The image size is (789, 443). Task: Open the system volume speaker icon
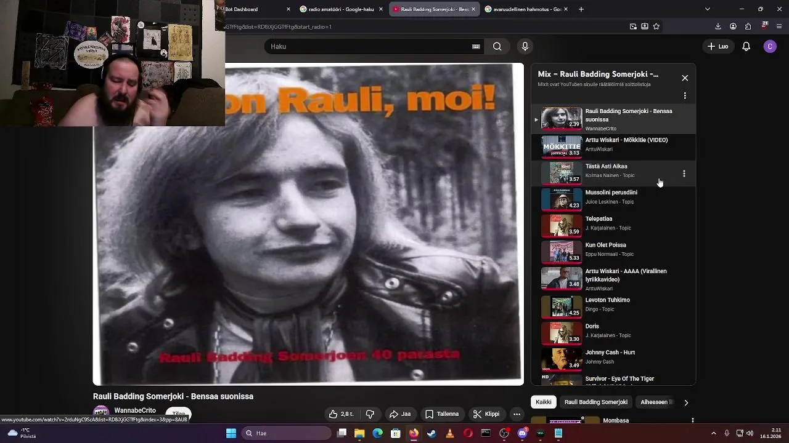[x=751, y=433]
